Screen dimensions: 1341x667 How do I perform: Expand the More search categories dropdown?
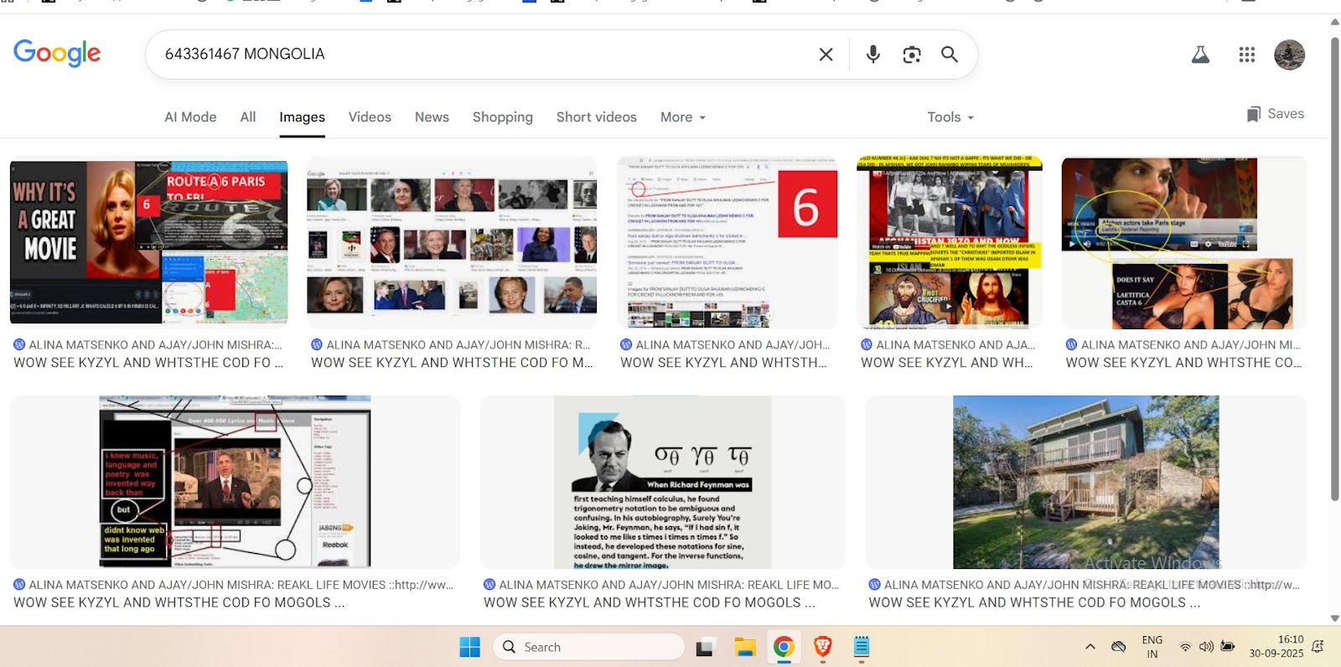click(x=683, y=117)
